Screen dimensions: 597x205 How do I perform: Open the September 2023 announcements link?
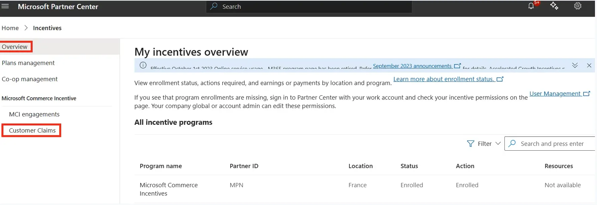pyautogui.click(x=417, y=66)
